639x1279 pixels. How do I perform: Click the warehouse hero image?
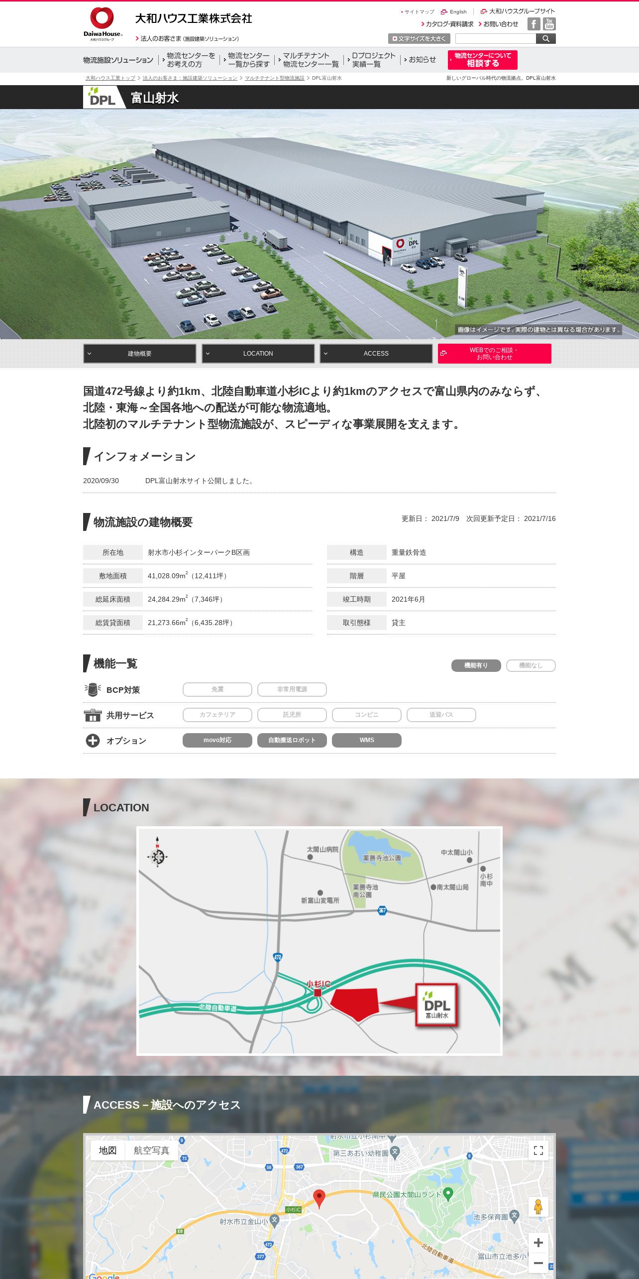(319, 224)
